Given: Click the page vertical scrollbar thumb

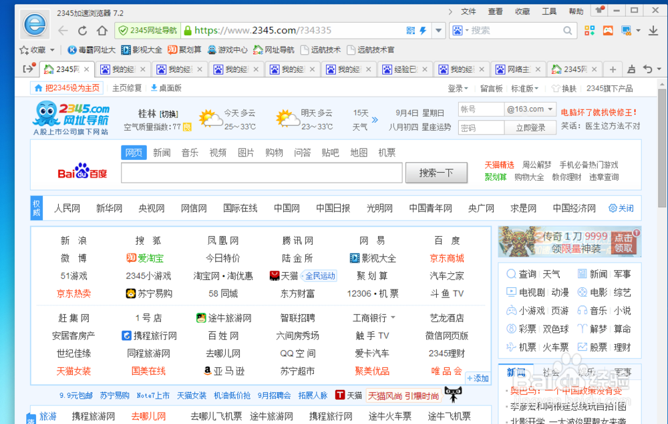Looking at the screenshot, I should tap(661, 147).
